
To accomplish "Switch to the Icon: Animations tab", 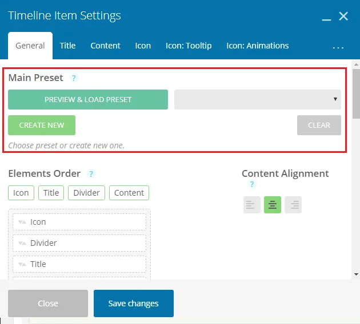I will click(257, 46).
